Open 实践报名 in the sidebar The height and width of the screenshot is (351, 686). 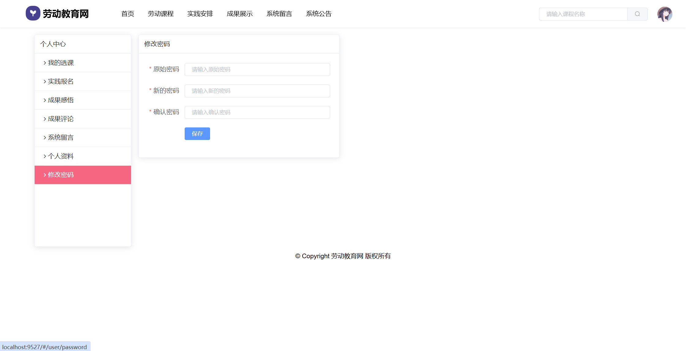click(61, 81)
